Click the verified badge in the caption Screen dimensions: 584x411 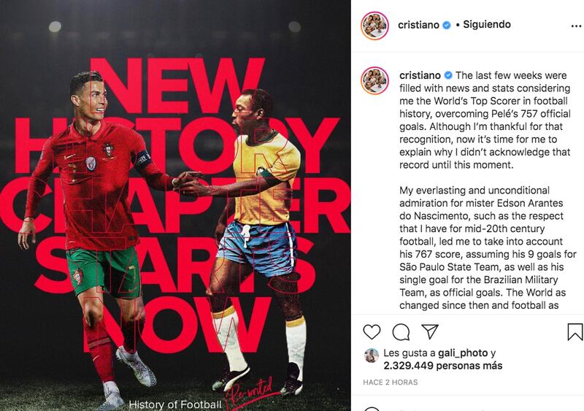tap(448, 75)
